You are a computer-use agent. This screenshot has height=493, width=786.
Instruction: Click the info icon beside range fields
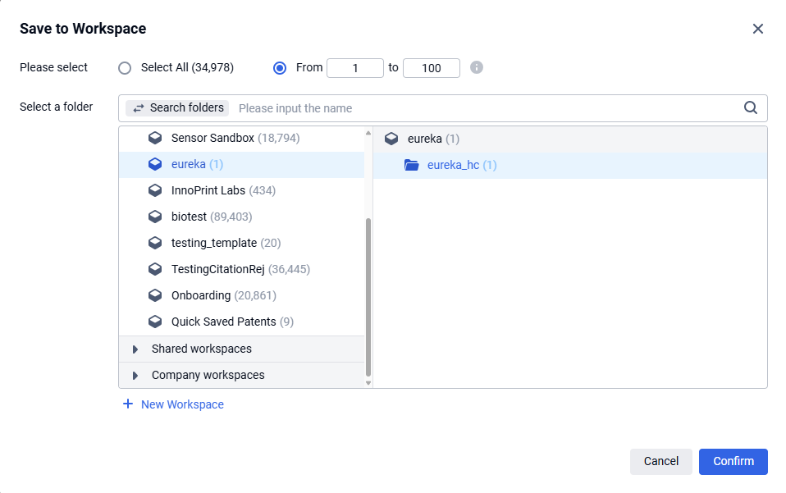[x=477, y=67]
